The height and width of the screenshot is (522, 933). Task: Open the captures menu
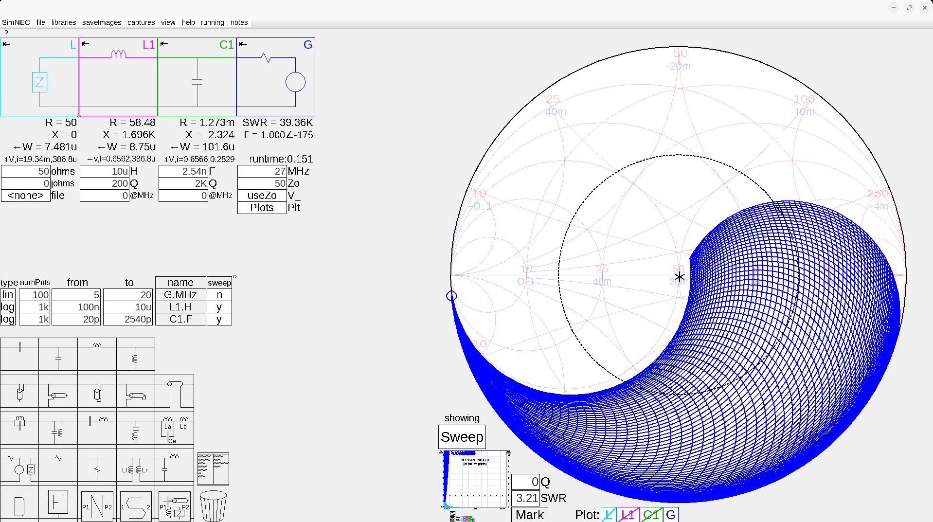pyautogui.click(x=141, y=22)
